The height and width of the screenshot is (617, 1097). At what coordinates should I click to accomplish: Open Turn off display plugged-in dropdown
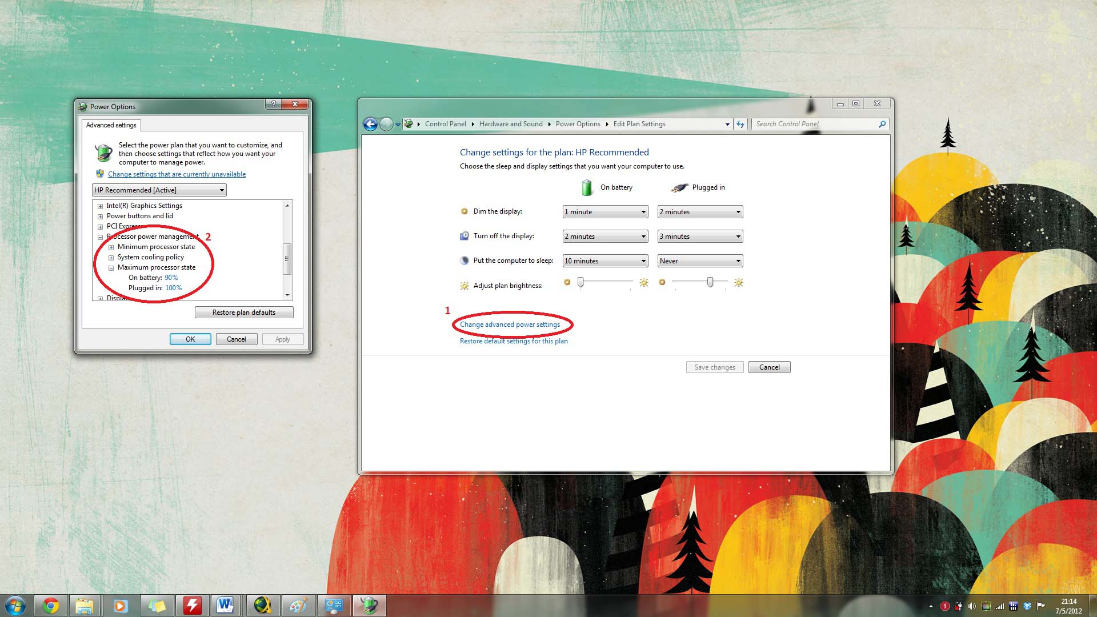click(x=700, y=237)
